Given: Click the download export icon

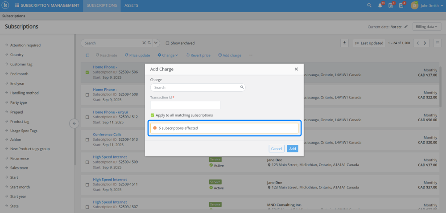Looking at the screenshot, I should [344, 43].
